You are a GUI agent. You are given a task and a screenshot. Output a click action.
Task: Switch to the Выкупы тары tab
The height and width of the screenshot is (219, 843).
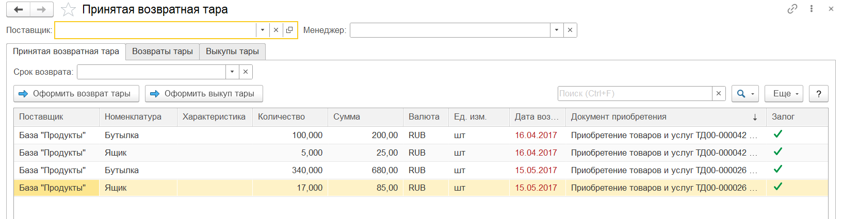click(232, 52)
